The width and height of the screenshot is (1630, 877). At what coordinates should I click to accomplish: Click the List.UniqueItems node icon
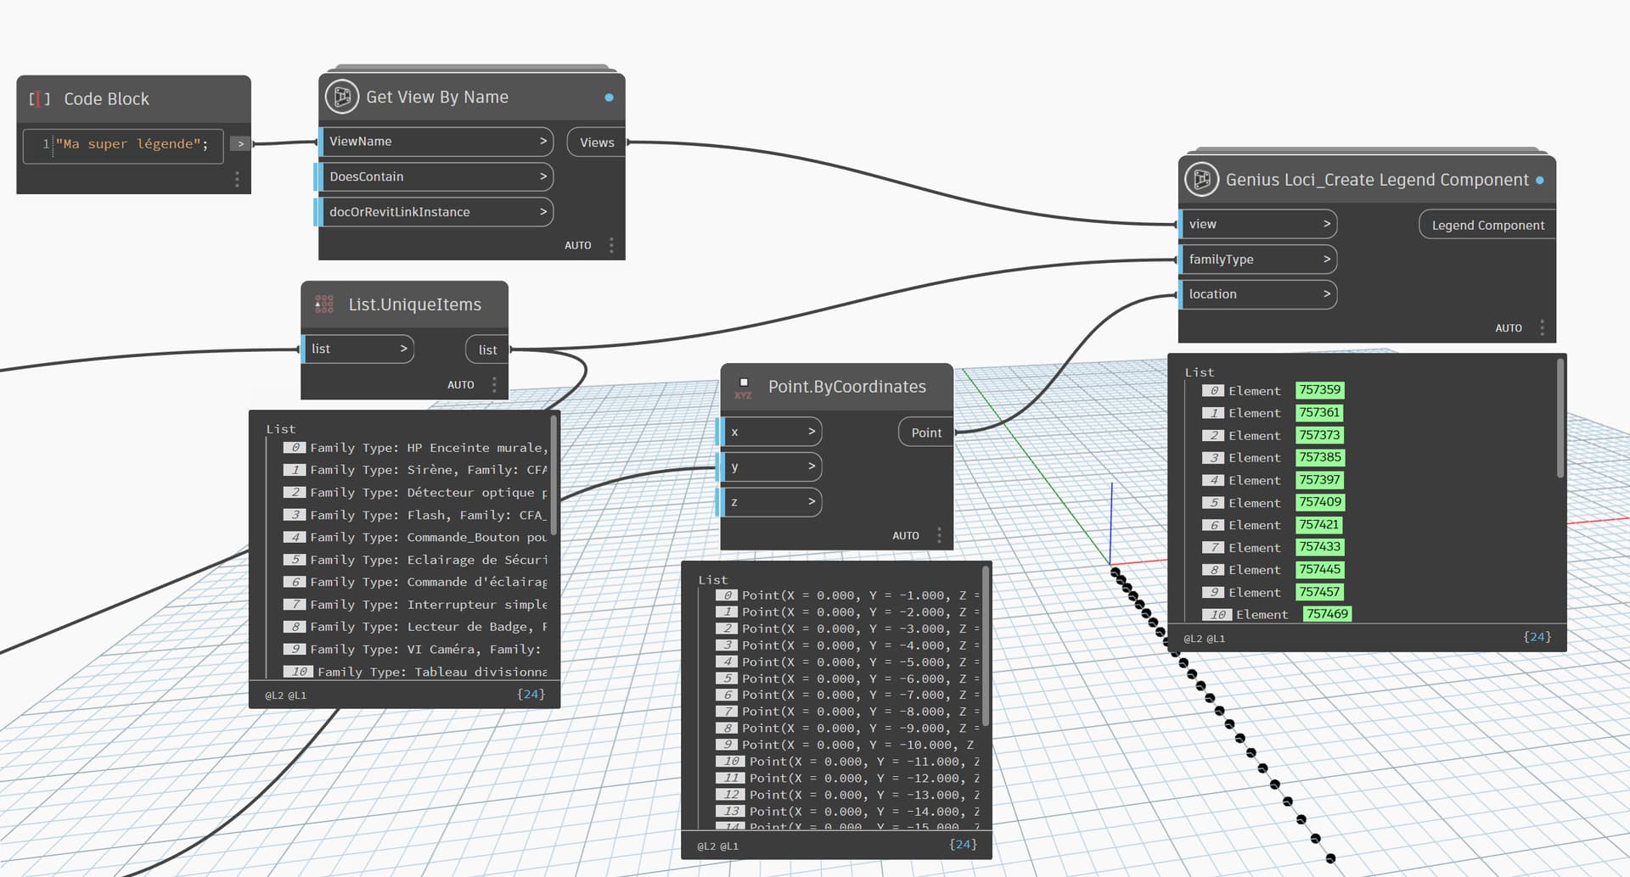(324, 304)
